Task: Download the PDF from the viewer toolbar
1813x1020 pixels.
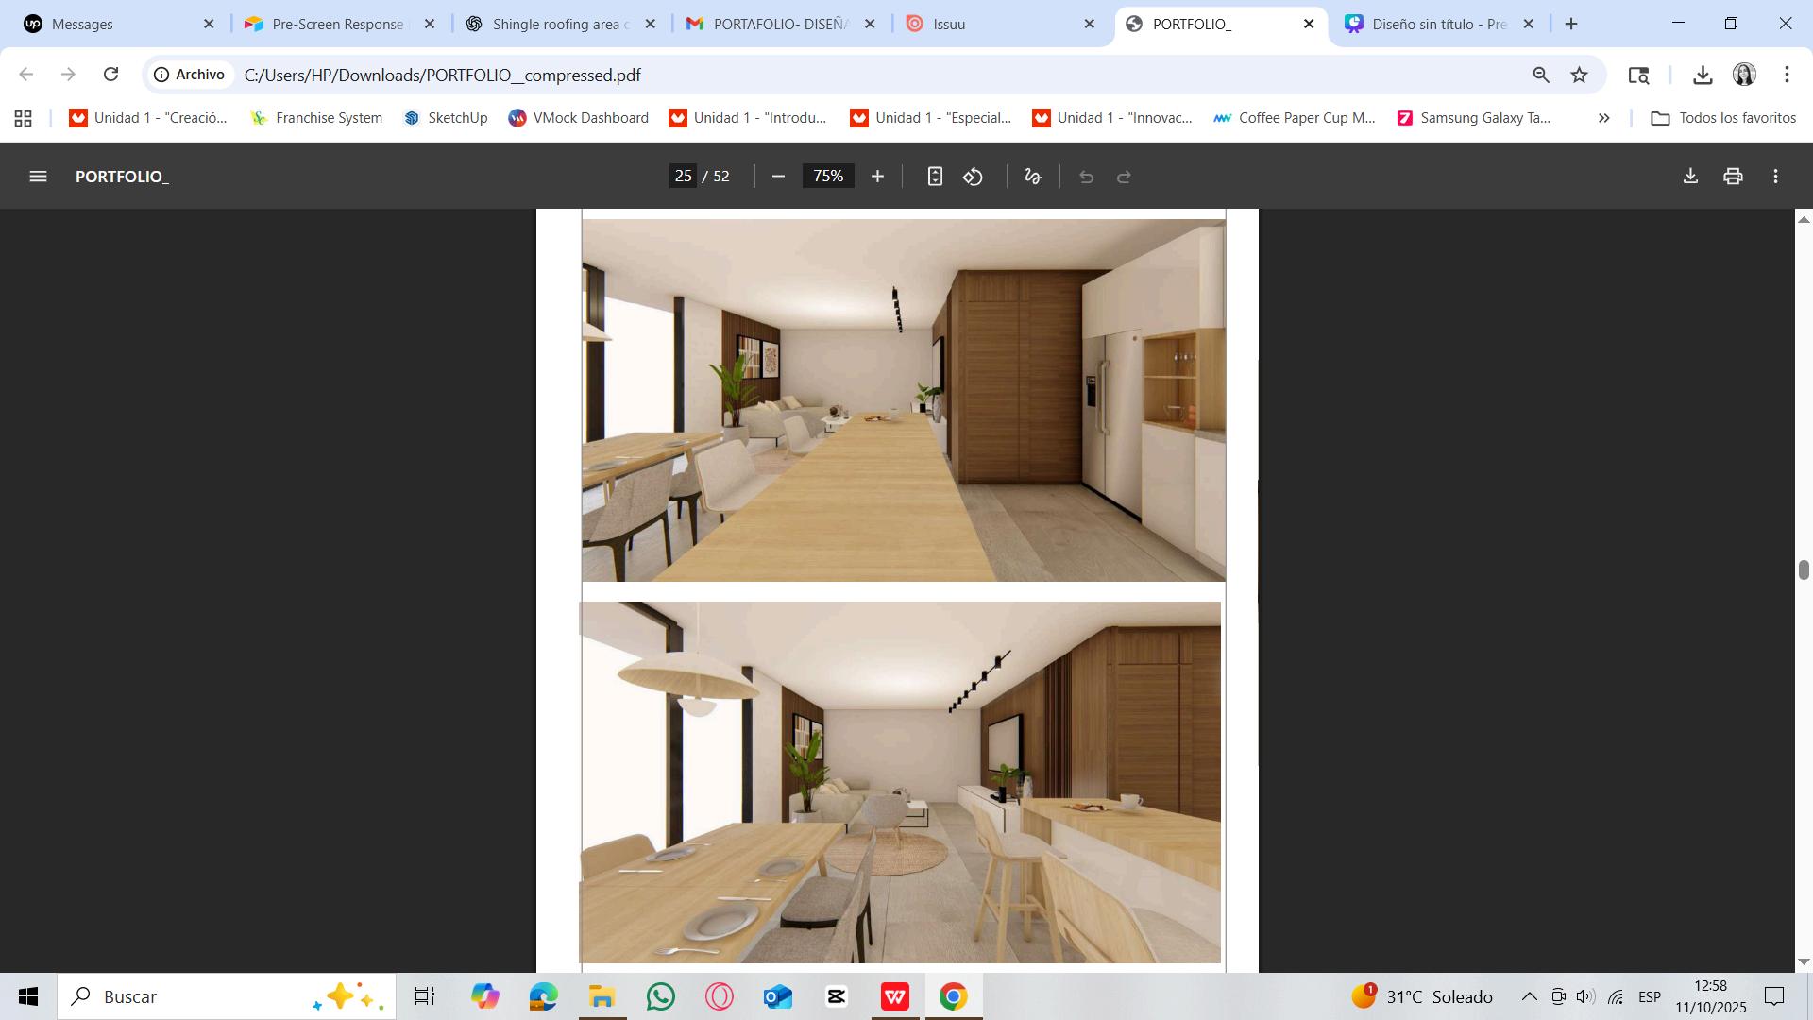Action: click(x=1690, y=177)
